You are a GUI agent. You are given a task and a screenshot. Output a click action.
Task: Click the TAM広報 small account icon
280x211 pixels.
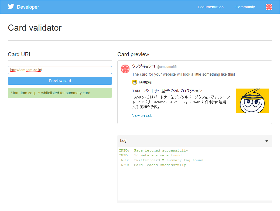pyautogui.click(x=134, y=82)
